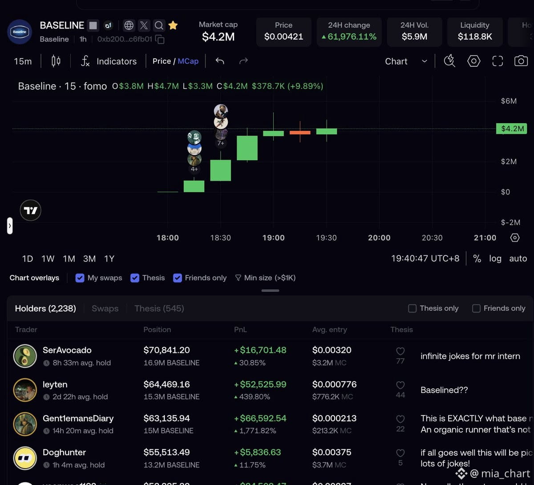Toggle log scale
Image resolution: width=534 pixels, height=485 pixels.
[x=495, y=259]
